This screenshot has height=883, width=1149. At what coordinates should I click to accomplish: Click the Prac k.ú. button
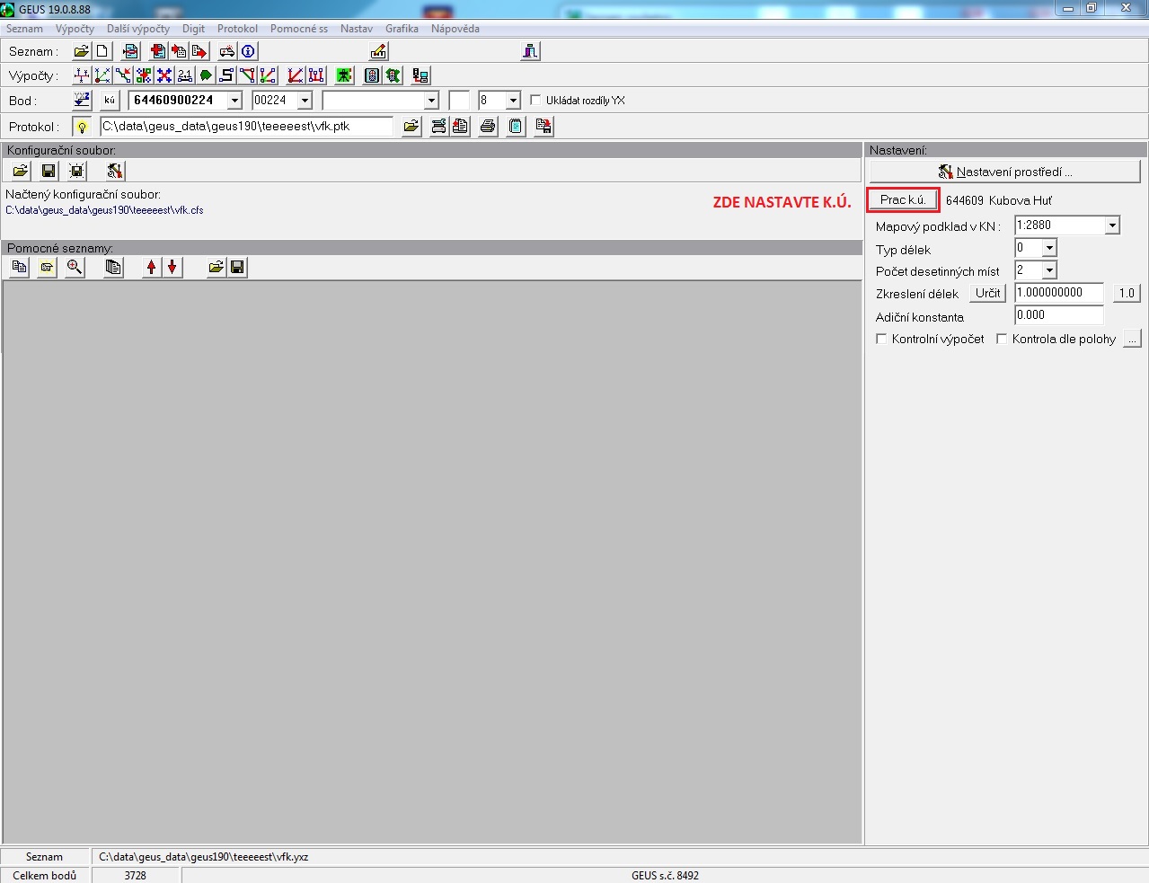(903, 199)
